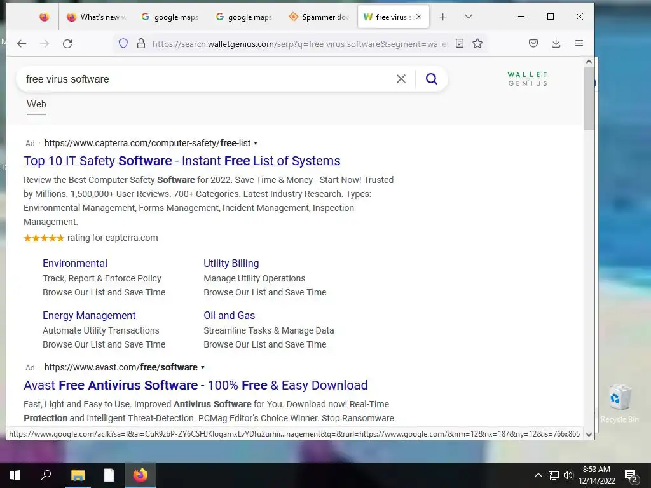Open the Save to Pocket icon
Image resolution: width=651 pixels, height=488 pixels.
point(533,44)
